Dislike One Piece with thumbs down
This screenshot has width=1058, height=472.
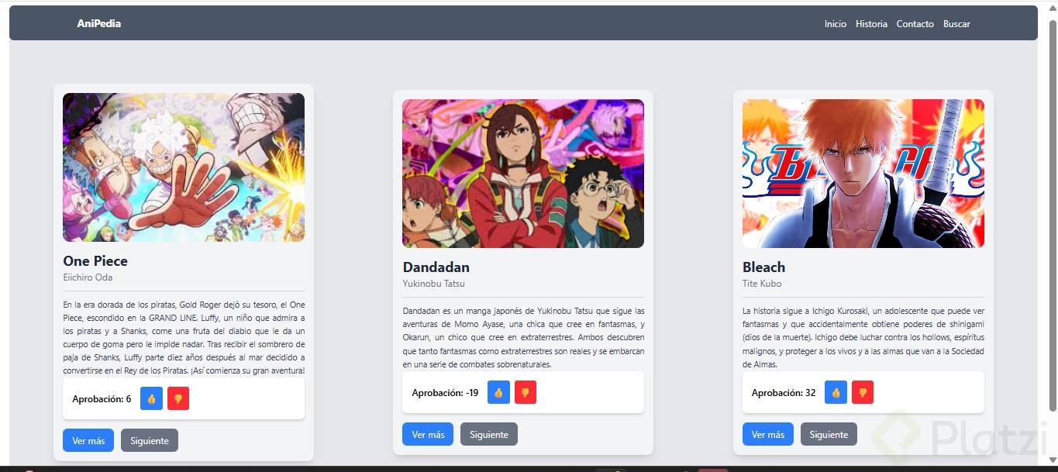tap(178, 398)
